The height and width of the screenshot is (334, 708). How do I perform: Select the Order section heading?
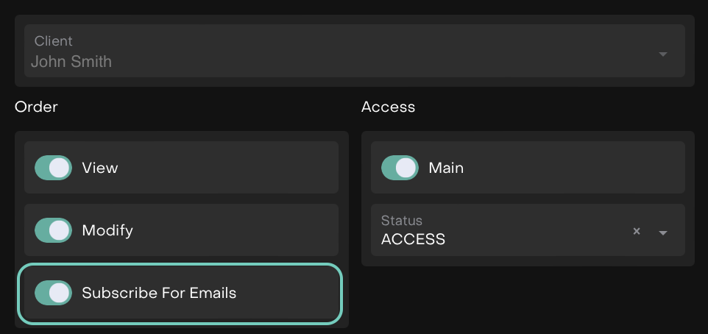36,107
